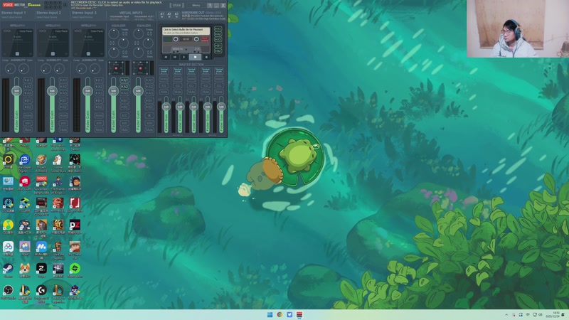Open Dead by Daylight desktop shortcut
The image size is (569, 320).
click(x=58, y=270)
